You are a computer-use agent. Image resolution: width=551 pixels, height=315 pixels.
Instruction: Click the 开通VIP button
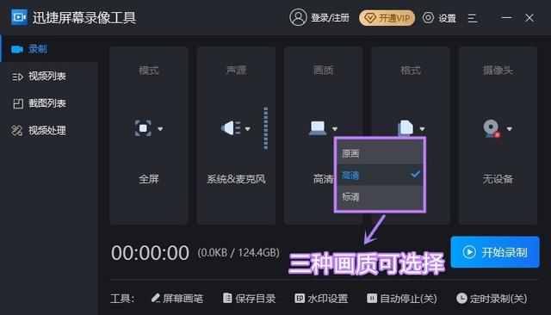(x=387, y=18)
